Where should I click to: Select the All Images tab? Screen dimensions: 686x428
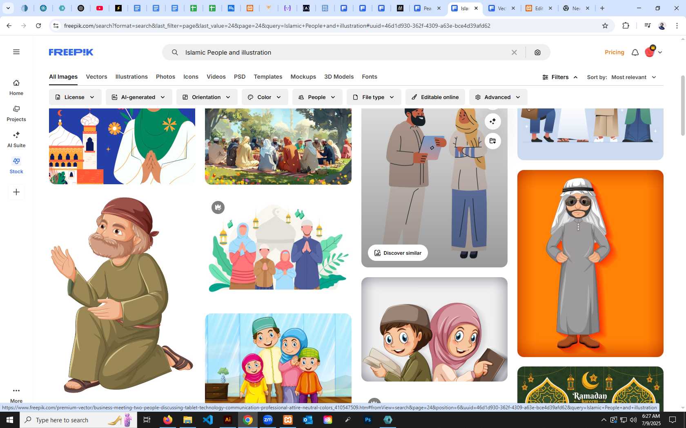click(63, 77)
